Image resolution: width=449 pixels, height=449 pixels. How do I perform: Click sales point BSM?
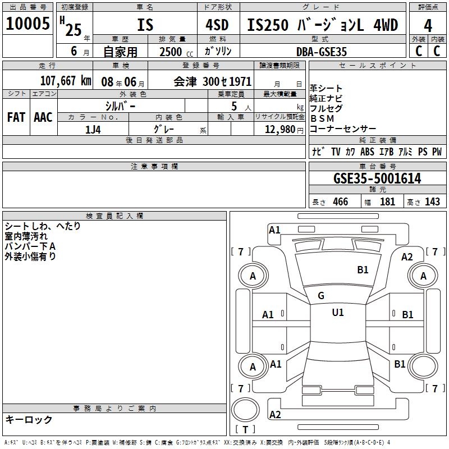click(322, 118)
